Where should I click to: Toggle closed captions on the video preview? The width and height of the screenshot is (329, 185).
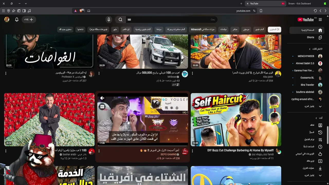102,107
